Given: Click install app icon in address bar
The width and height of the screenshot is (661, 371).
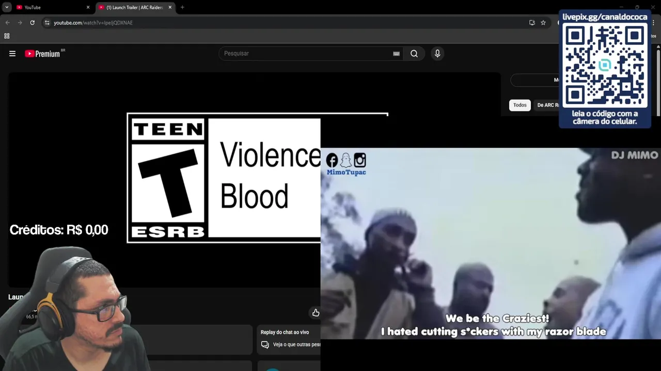Looking at the screenshot, I should [532, 23].
